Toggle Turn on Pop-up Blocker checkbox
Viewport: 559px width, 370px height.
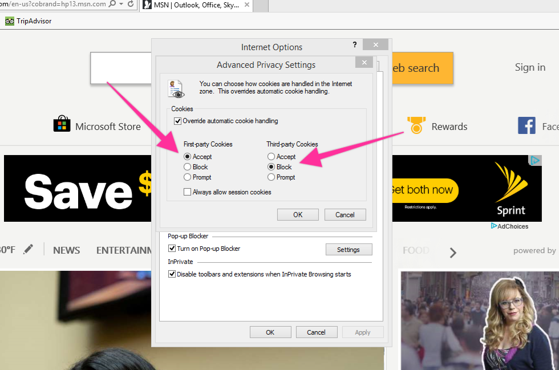click(x=172, y=248)
